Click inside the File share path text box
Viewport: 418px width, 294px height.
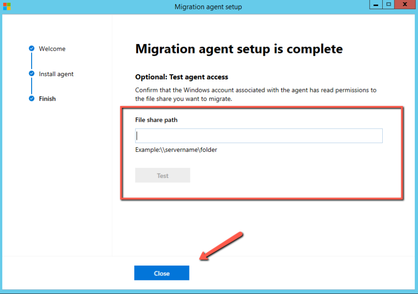[258, 135]
